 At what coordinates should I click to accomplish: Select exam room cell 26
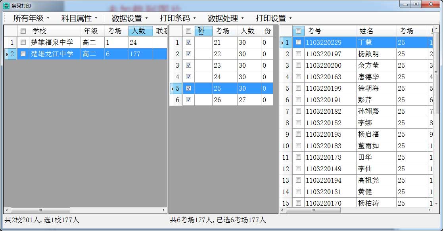click(224, 100)
